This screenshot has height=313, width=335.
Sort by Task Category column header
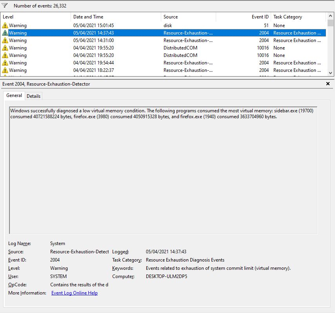pos(299,16)
